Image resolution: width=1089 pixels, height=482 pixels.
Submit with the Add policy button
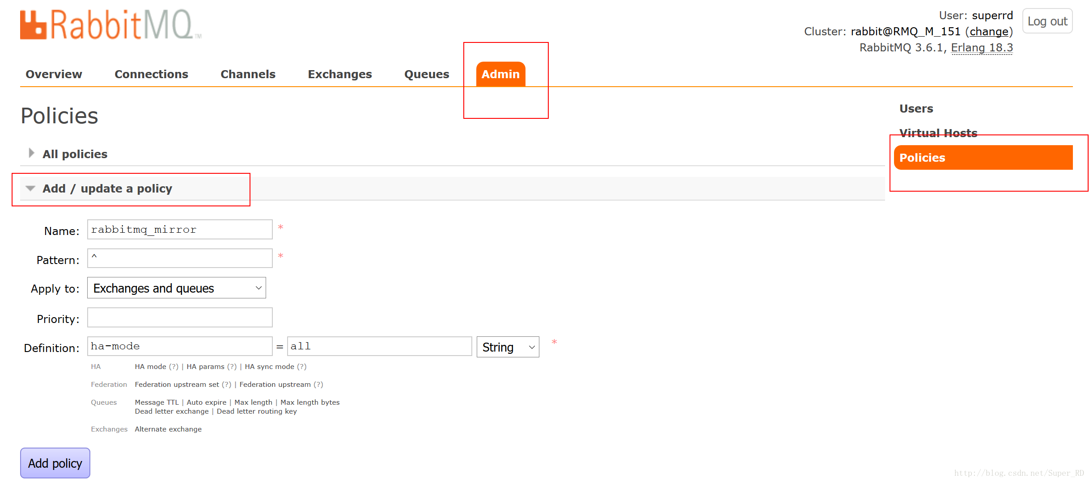(x=55, y=463)
